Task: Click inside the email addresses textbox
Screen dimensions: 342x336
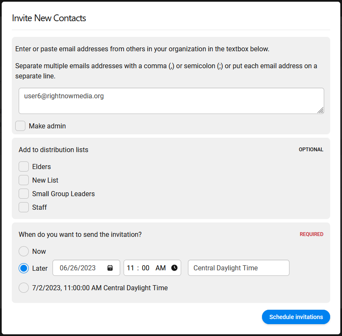Action: point(171,101)
